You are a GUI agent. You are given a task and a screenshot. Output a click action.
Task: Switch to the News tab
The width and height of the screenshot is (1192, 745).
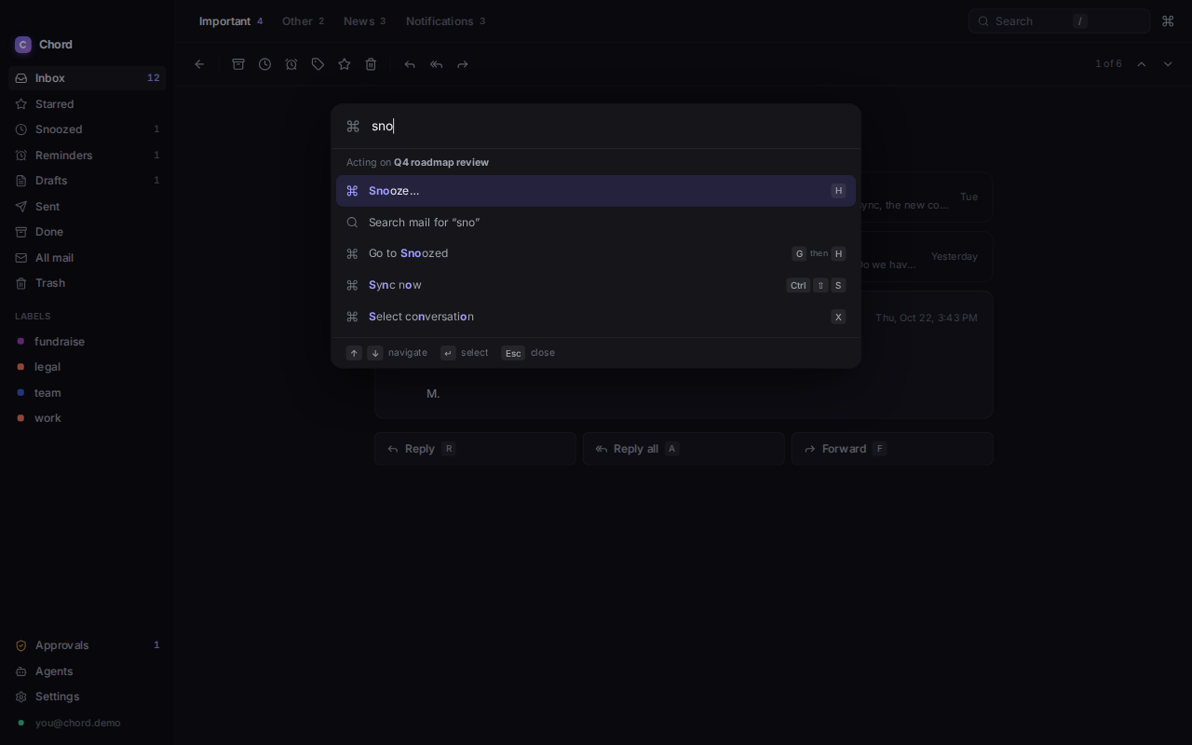tap(364, 21)
